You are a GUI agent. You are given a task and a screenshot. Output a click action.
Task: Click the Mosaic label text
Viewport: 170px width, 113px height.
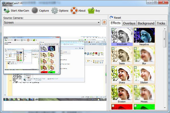(x=144, y=101)
